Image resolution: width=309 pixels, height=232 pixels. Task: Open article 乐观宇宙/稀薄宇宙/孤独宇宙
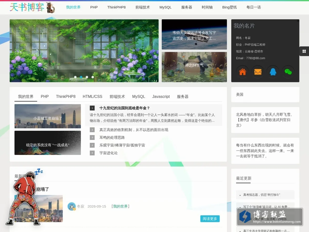122,145
